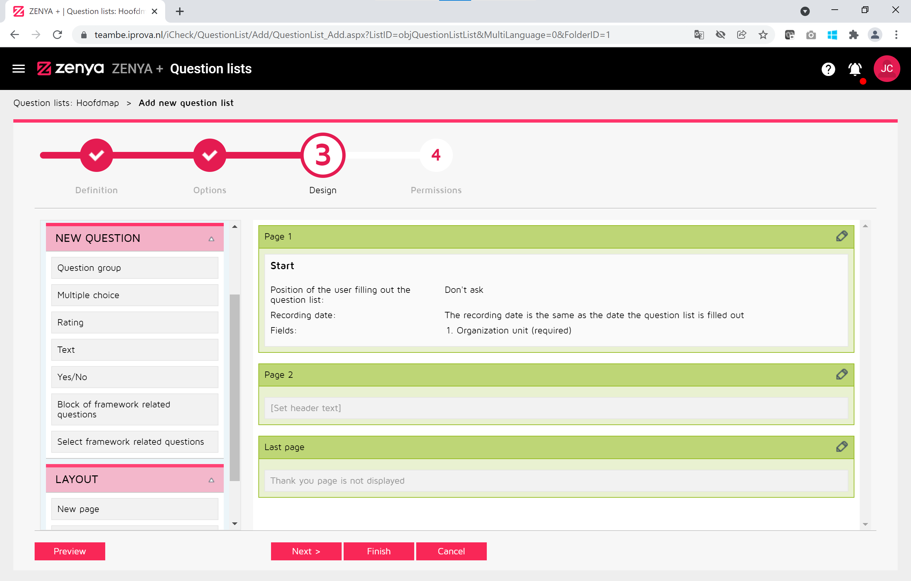
Task: Collapse the NEW QUESTION section
Action: coord(211,239)
